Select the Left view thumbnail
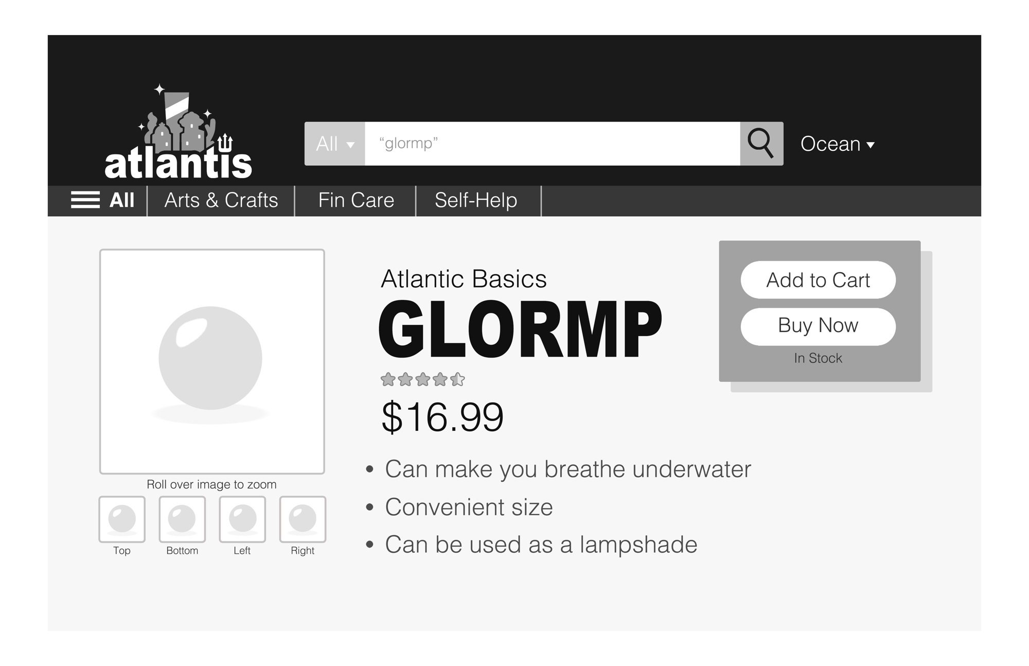 click(242, 519)
